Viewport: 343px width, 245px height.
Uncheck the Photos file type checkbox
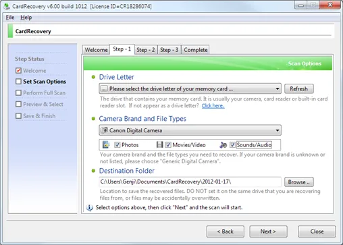click(117, 145)
